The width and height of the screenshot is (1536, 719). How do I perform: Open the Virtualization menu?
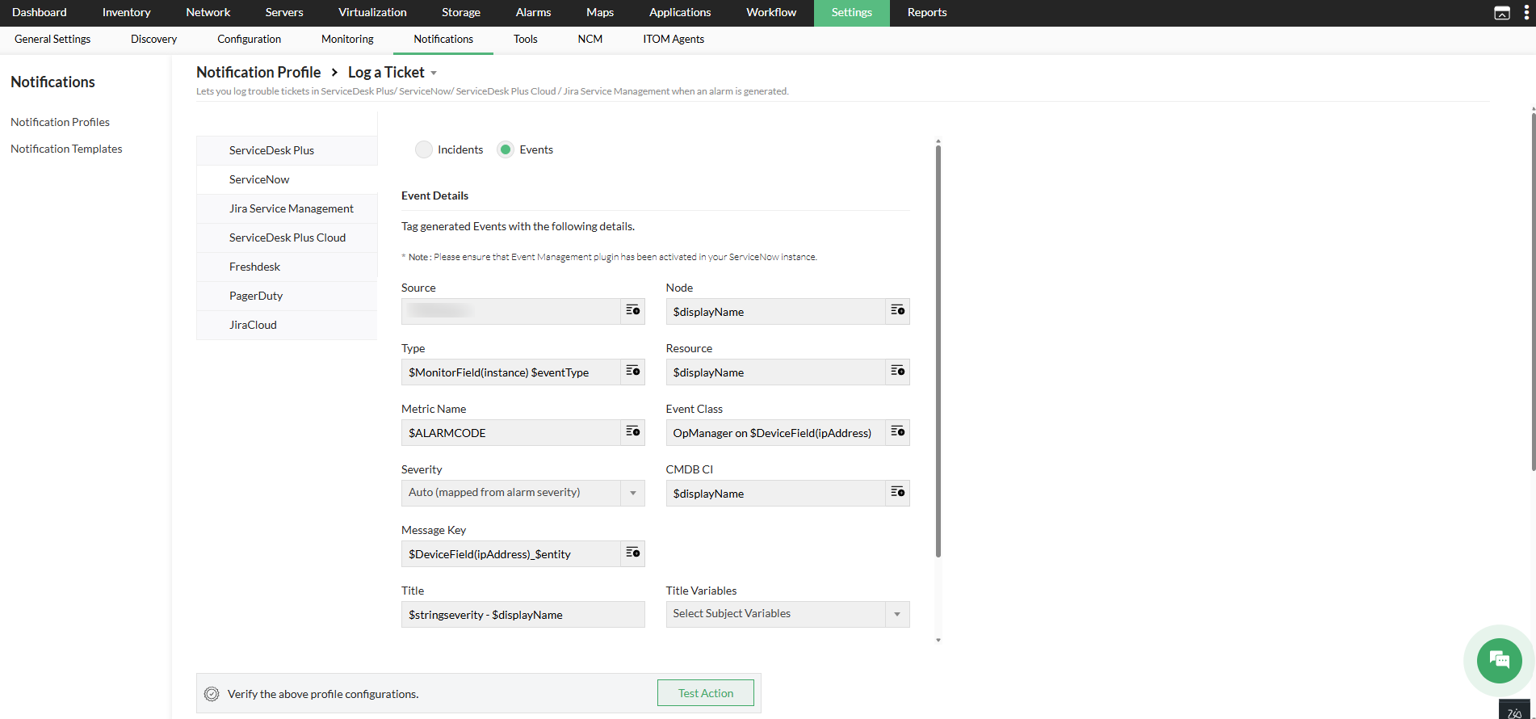(372, 13)
